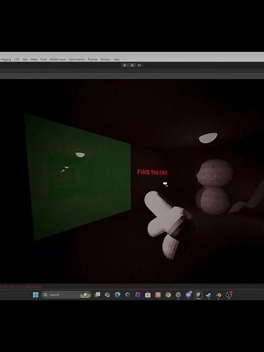Open Steam from the taskbar
The width and height of the screenshot is (264, 352).
click(x=208, y=294)
